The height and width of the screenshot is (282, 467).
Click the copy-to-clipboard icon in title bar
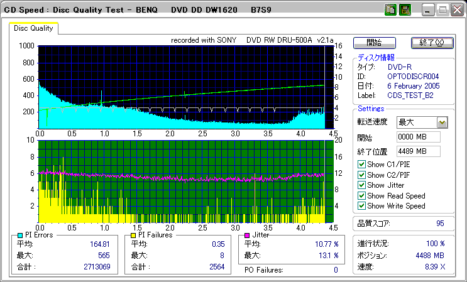[x=390, y=10]
